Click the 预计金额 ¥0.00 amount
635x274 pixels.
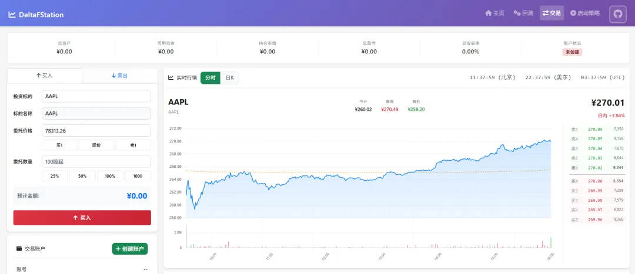coord(137,197)
